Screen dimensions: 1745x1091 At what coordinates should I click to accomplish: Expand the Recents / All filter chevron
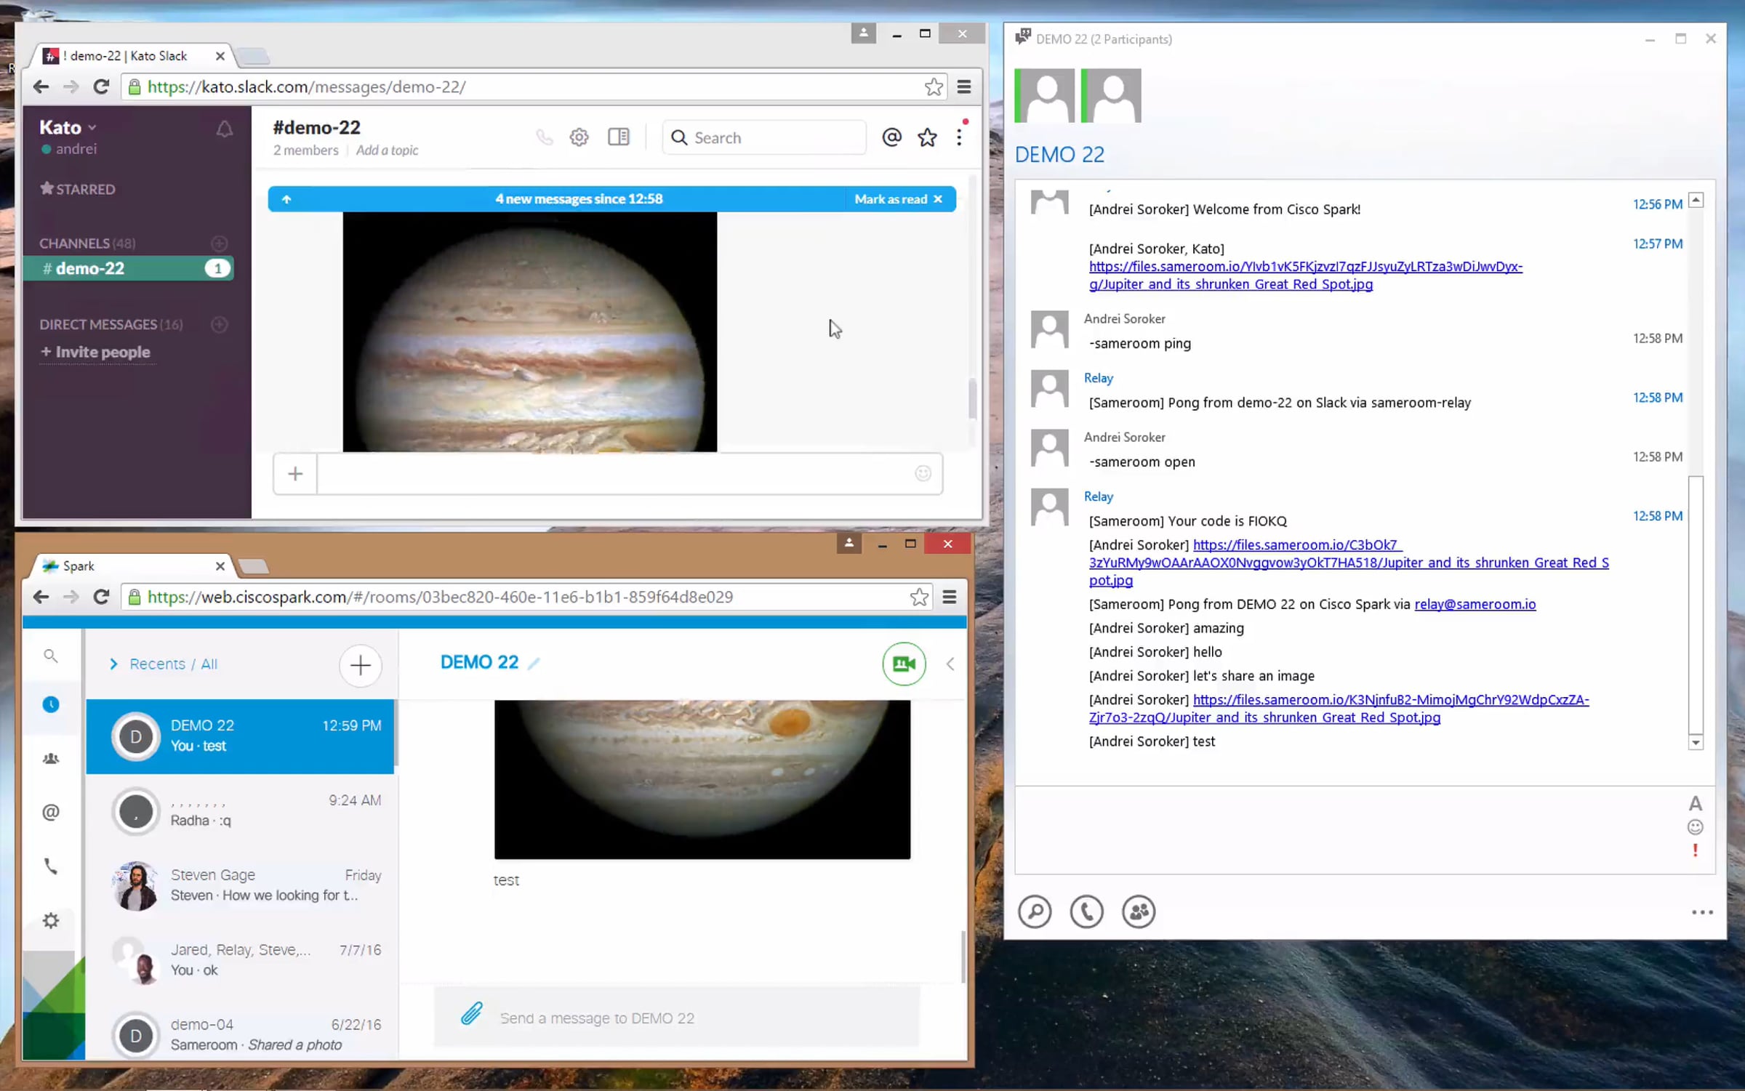(113, 664)
